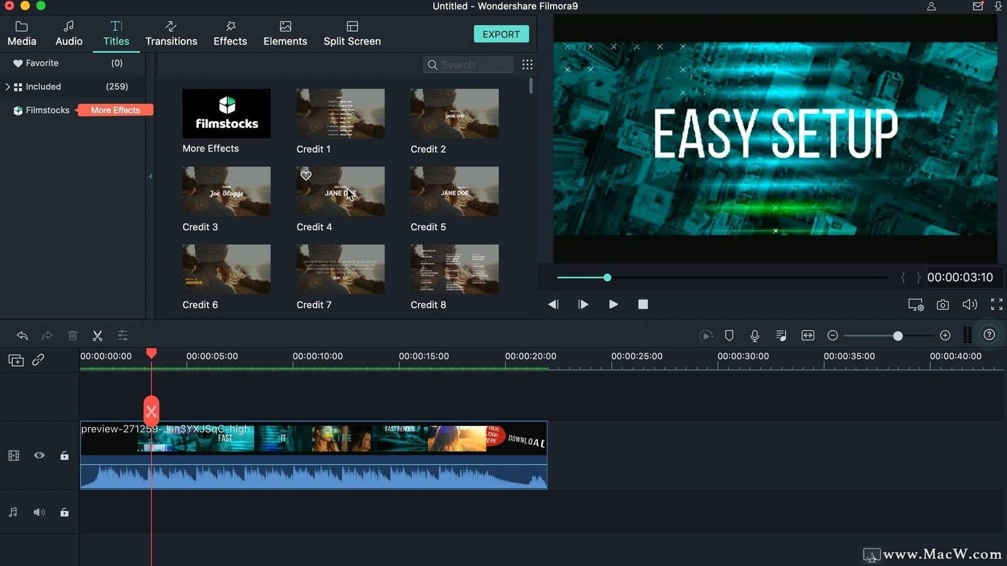
Task: Open the Media tab
Action: [x=22, y=34]
